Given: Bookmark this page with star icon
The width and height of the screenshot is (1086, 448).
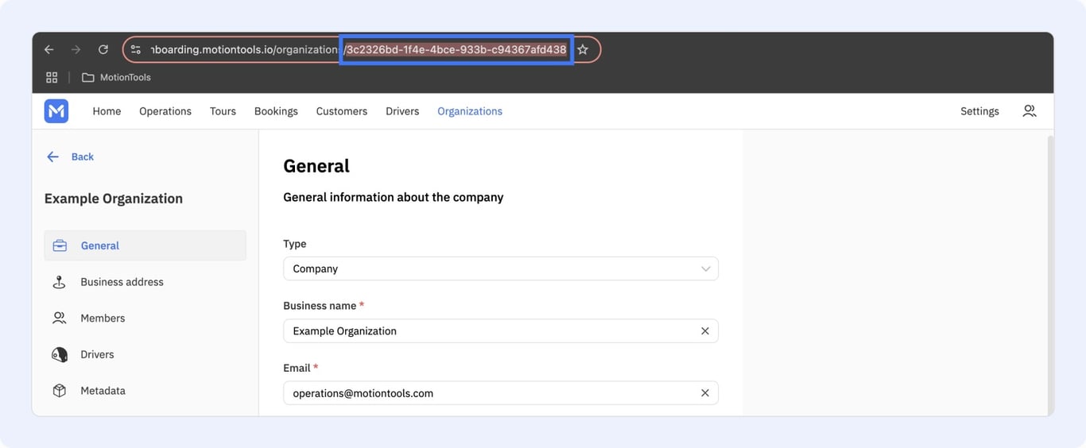Looking at the screenshot, I should tap(583, 49).
